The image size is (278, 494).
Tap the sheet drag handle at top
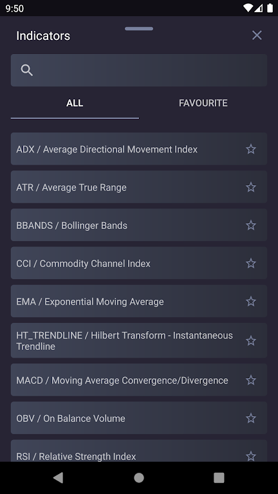139,29
